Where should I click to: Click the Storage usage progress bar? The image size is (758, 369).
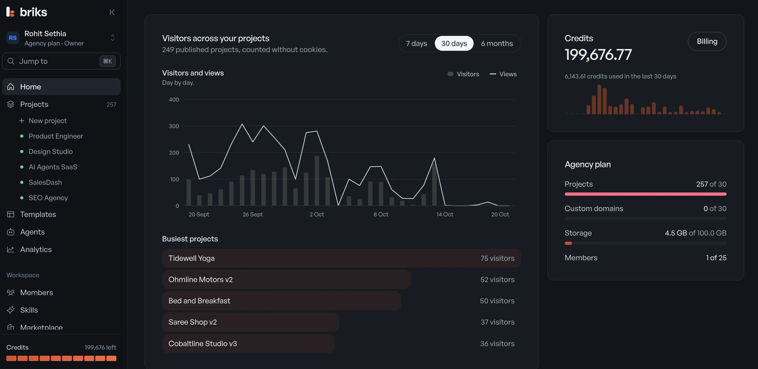point(645,243)
